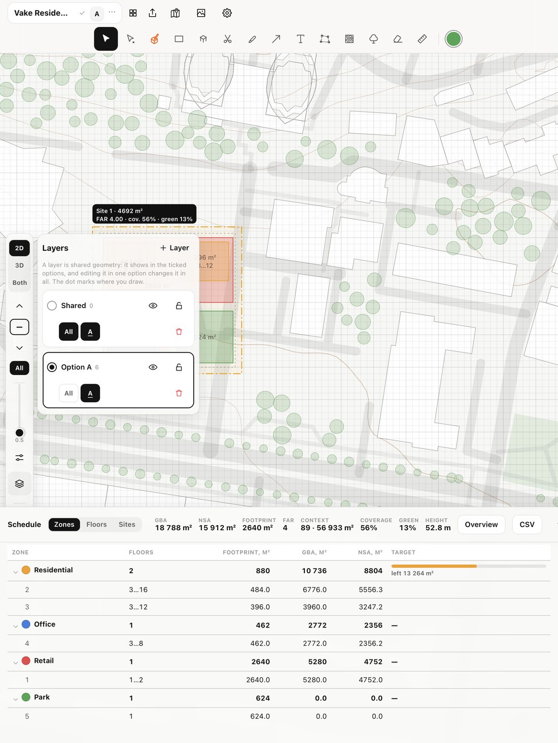Switch to 3D view mode
The width and height of the screenshot is (558, 743).
pyautogui.click(x=19, y=266)
